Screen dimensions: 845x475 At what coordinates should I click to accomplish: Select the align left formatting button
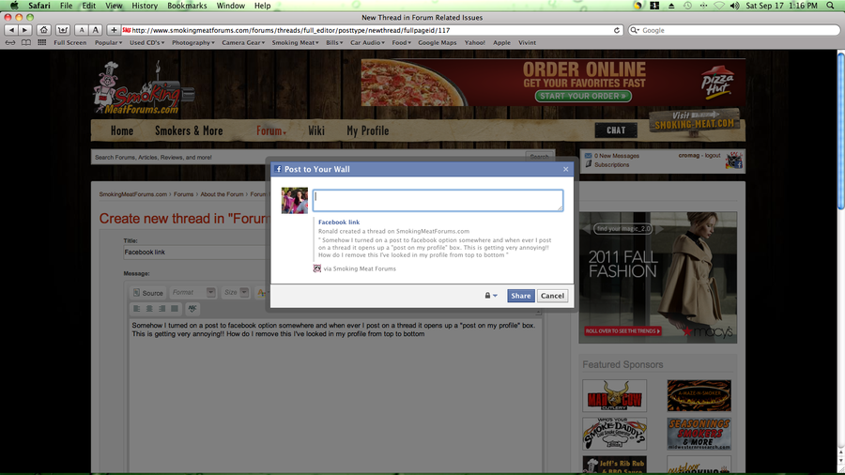[x=136, y=308]
